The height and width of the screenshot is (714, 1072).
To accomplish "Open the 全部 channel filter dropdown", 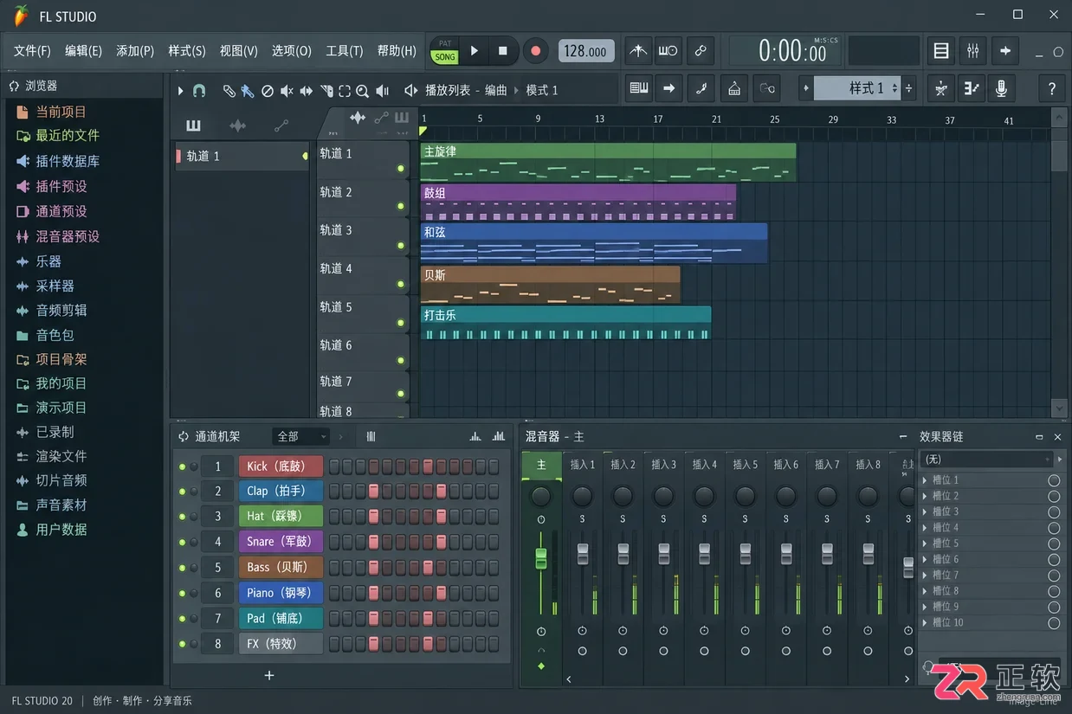I will 300,436.
